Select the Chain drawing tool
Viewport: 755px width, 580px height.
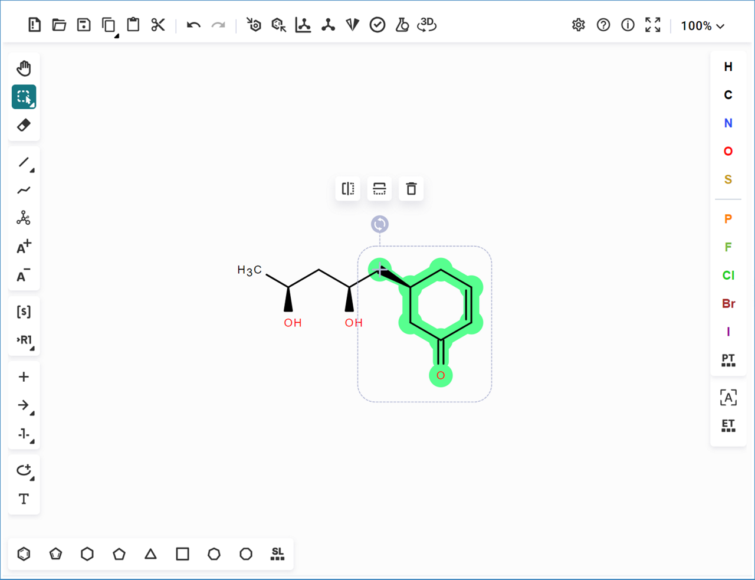click(x=24, y=190)
